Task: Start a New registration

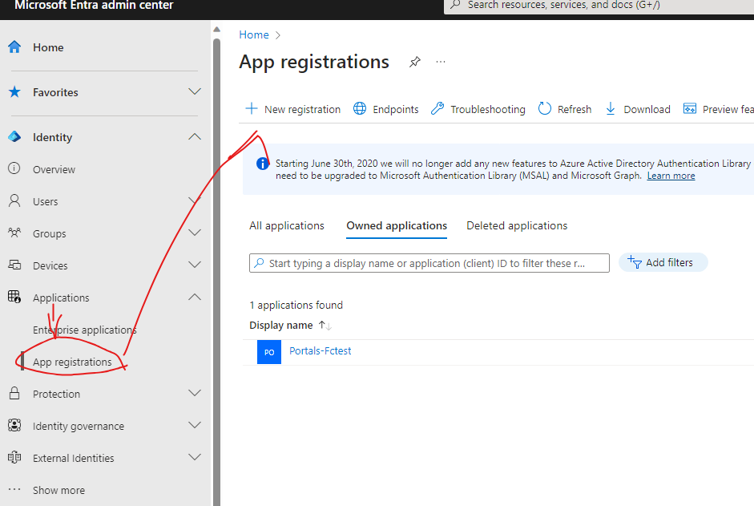Action: click(292, 108)
